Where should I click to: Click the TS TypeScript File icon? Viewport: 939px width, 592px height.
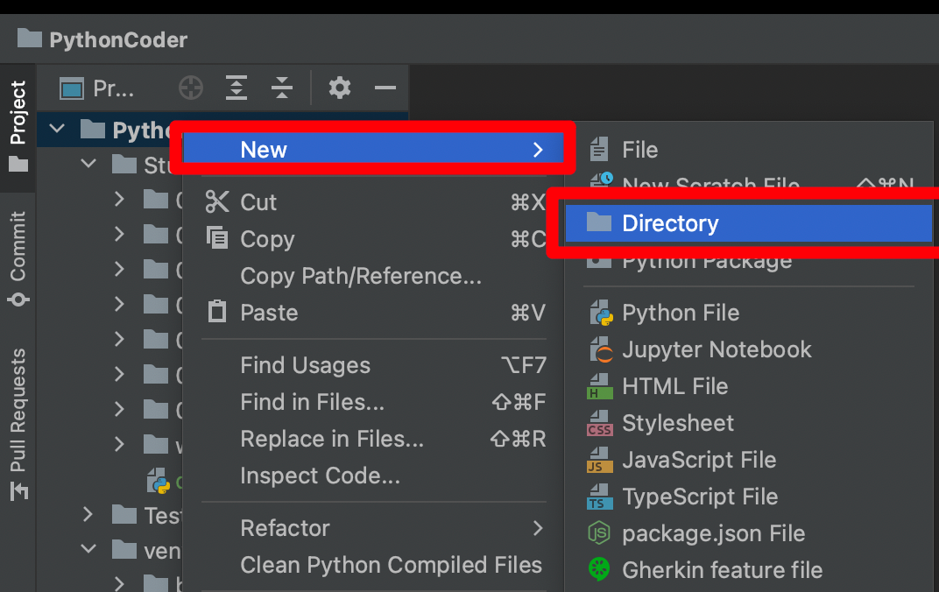point(599,497)
